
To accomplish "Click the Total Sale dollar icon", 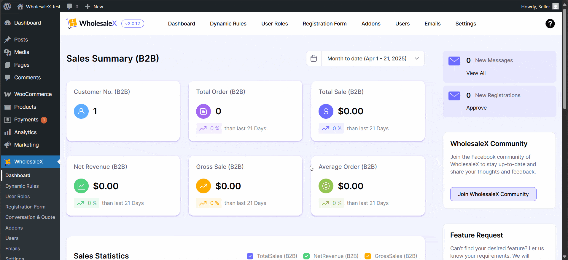I will 326,111.
